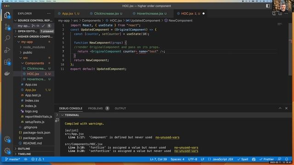Click the feedback icon in status bar
Screen dimensions: 294x165
click(279, 159)
